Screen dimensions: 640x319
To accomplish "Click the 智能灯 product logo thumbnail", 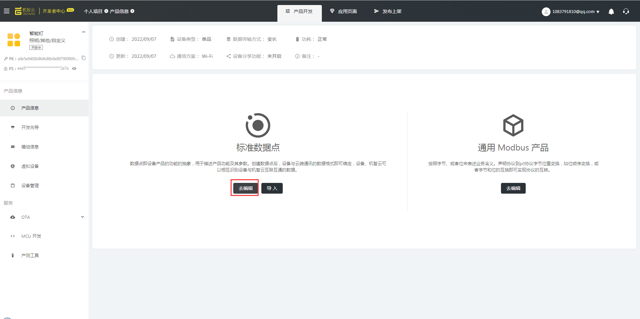I will point(14,40).
